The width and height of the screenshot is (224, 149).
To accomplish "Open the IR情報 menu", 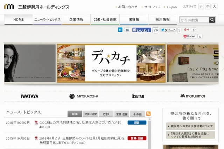I will point(134,19).
